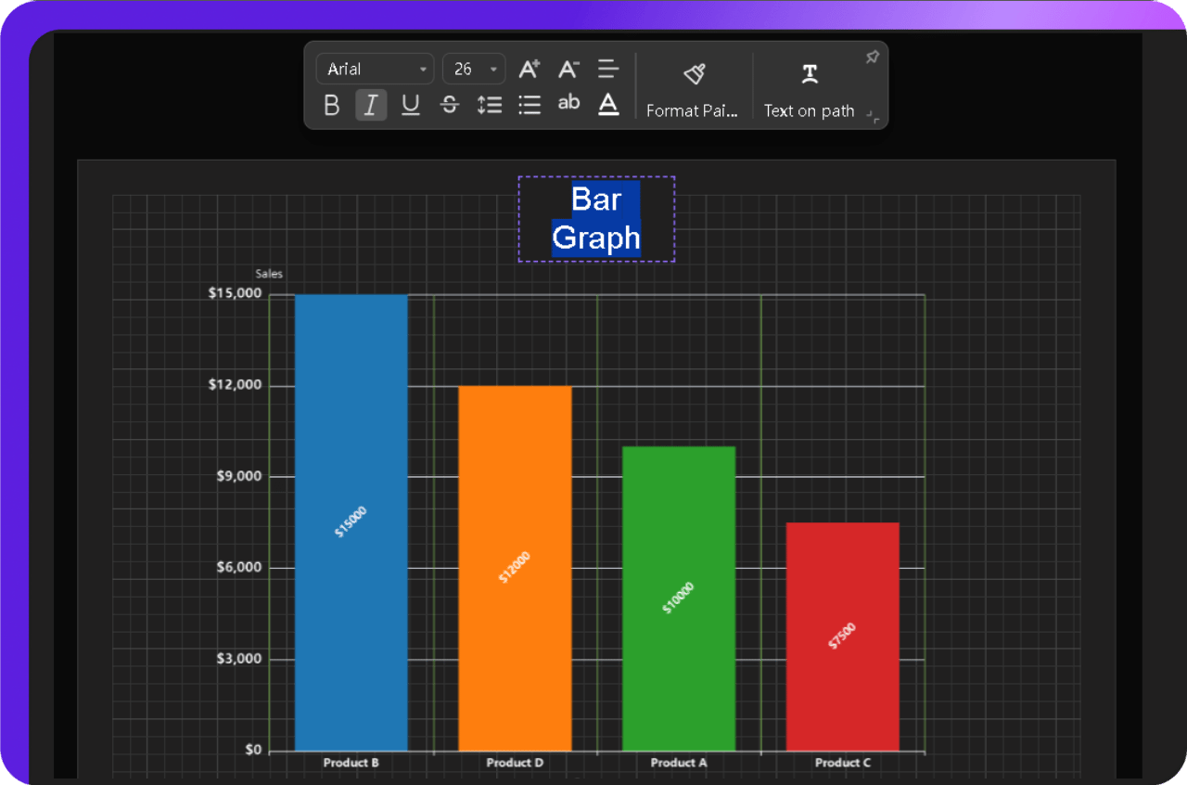Viewport: 1187px width, 785px height.
Task: Open the font color tool
Action: pos(608,105)
